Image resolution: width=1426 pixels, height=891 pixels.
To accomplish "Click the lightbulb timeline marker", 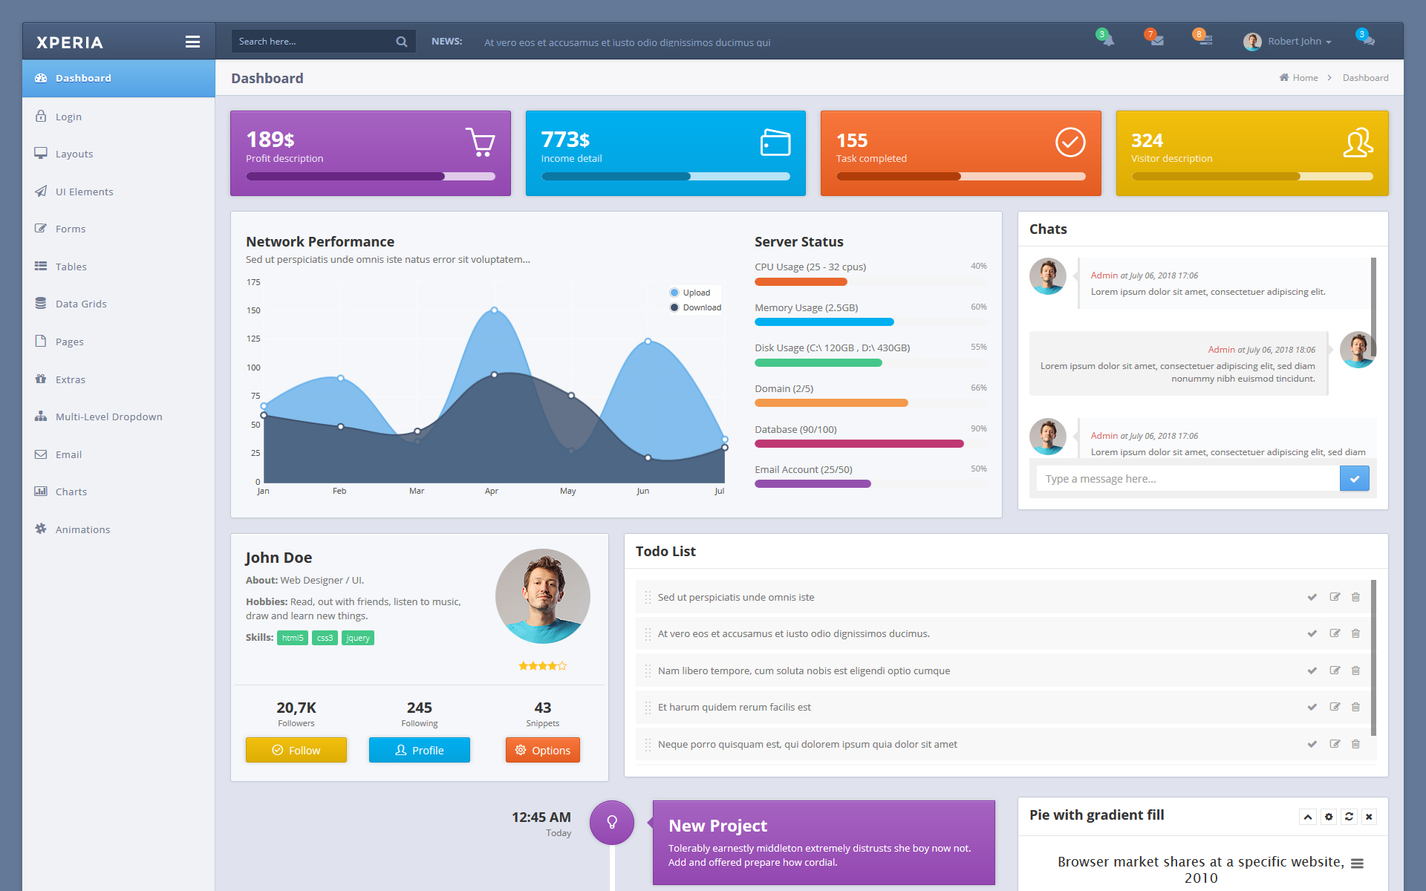I will [612, 822].
